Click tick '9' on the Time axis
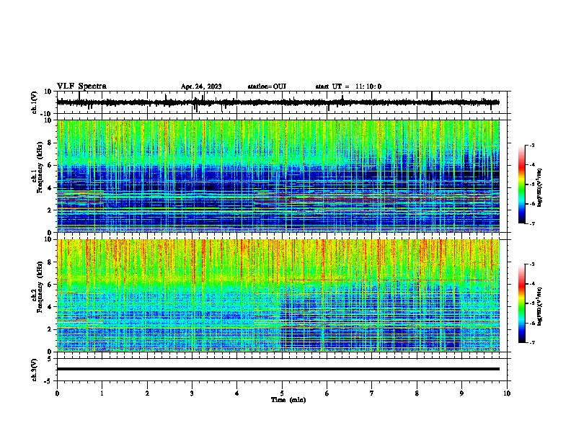Image resolution: width=571 pixels, height=441 pixels. (461, 393)
